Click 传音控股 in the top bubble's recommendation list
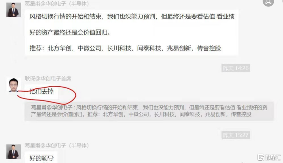Image resolution: width=283 pixels, height=163 pixels. [x=209, y=48]
